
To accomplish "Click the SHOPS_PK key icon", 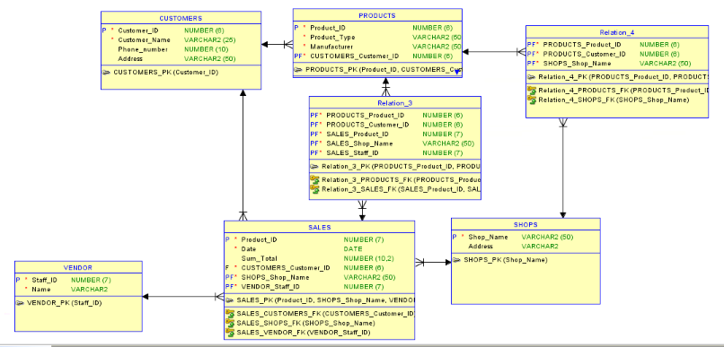I will coord(457,260).
